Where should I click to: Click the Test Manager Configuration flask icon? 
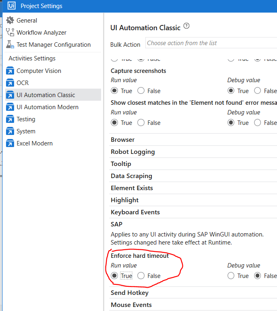[10, 44]
